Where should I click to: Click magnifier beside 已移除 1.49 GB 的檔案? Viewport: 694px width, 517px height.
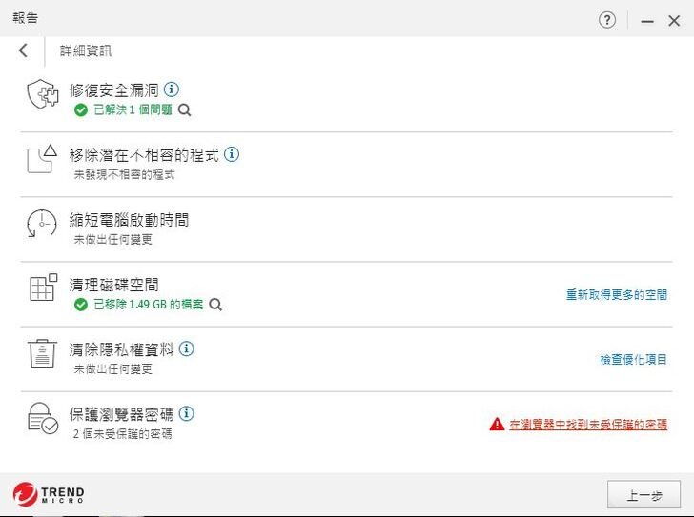215,305
